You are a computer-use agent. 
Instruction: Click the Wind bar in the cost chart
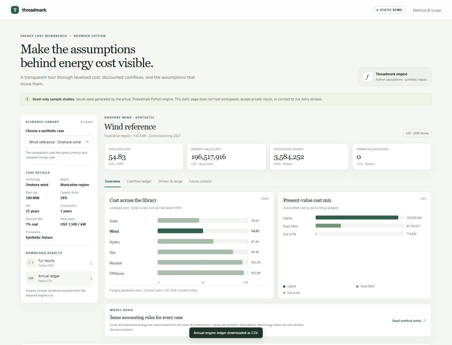pos(180,231)
